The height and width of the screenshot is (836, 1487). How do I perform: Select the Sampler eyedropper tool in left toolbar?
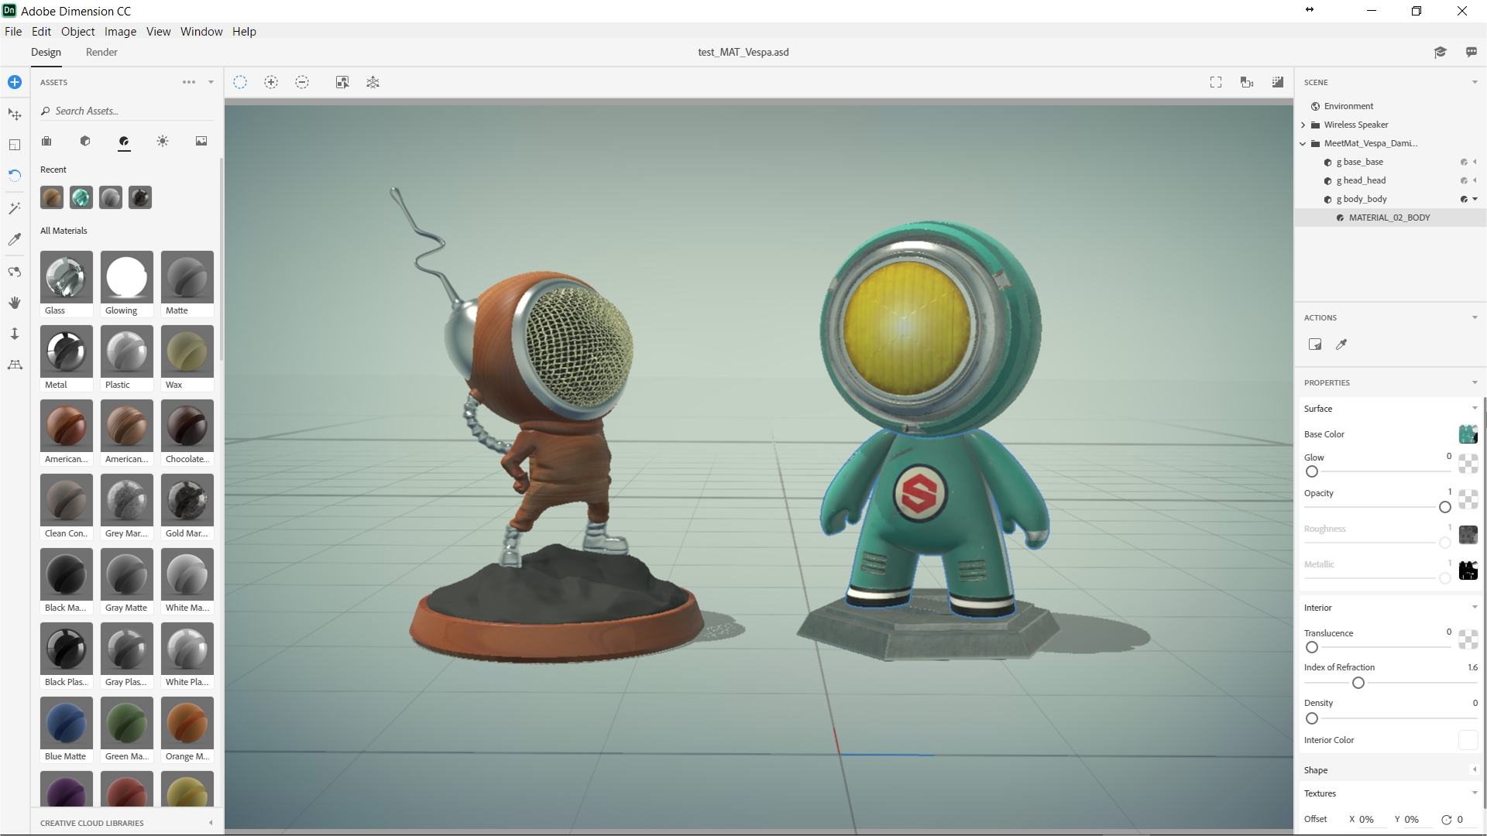pos(15,239)
